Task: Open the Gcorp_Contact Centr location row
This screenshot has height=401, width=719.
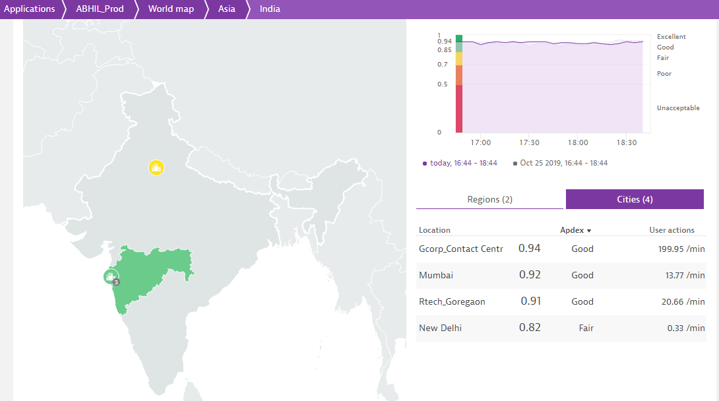Action: [x=460, y=249]
